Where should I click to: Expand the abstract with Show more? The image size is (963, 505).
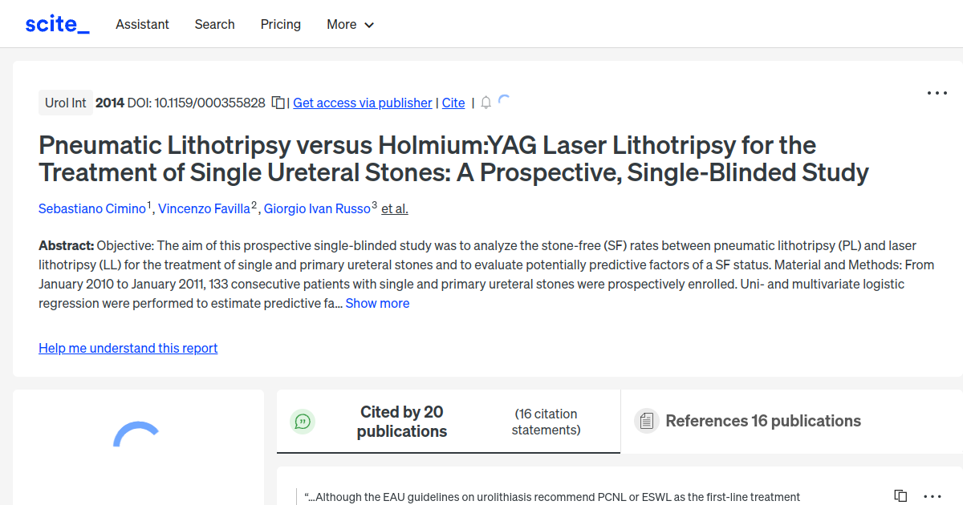pyautogui.click(x=377, y=303)
